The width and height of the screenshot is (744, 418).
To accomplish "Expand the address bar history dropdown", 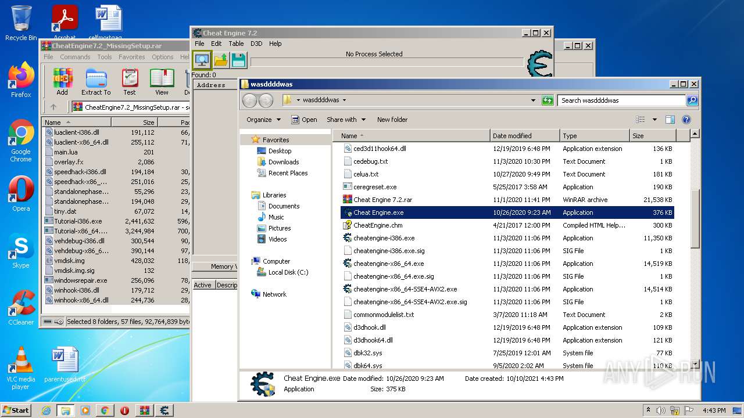I will pyautogui.click(x=533, y=100).
